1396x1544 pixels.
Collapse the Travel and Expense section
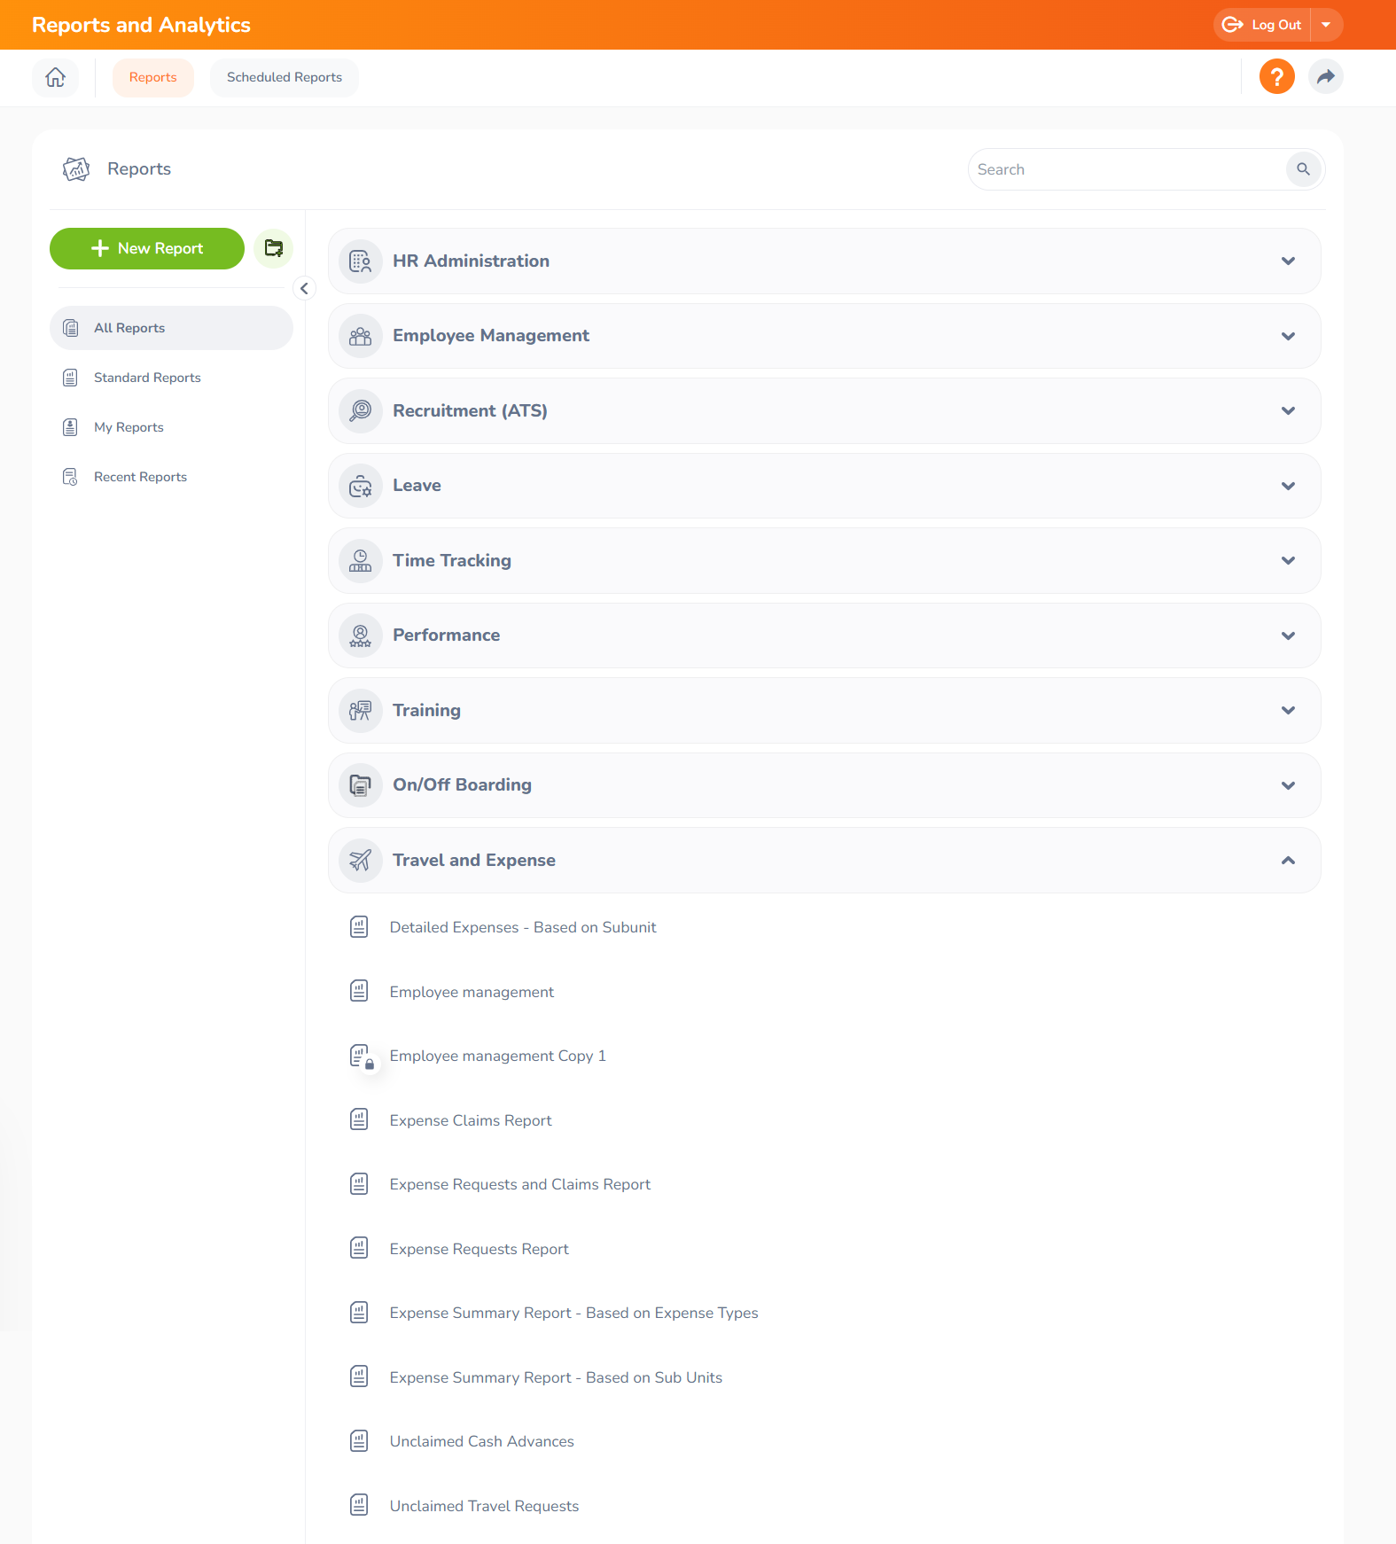[824, 860]
